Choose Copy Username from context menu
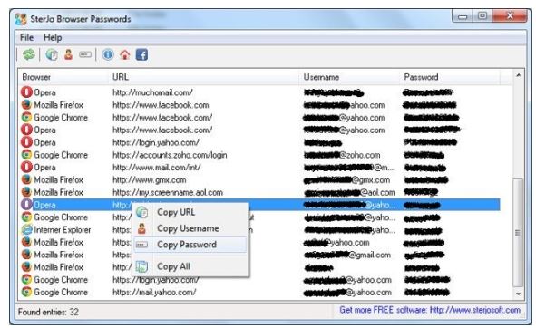 pyautogui.click(x=190, y=228)
